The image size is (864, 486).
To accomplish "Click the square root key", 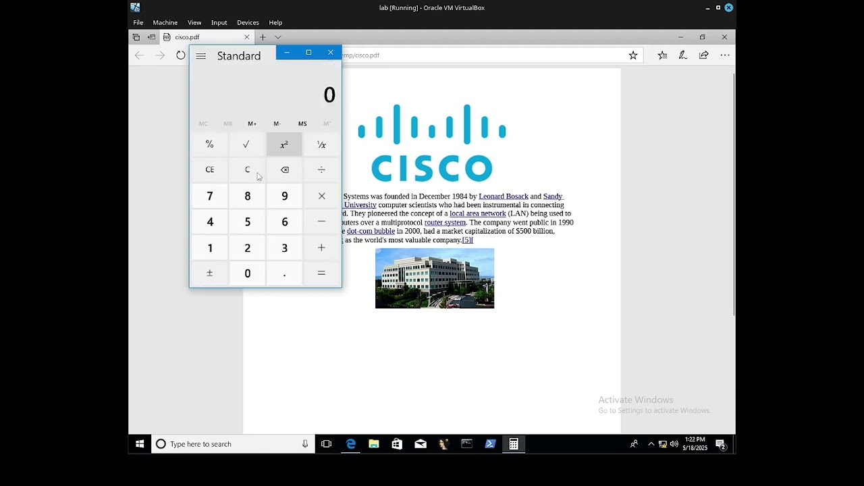I will pos(247,144).
